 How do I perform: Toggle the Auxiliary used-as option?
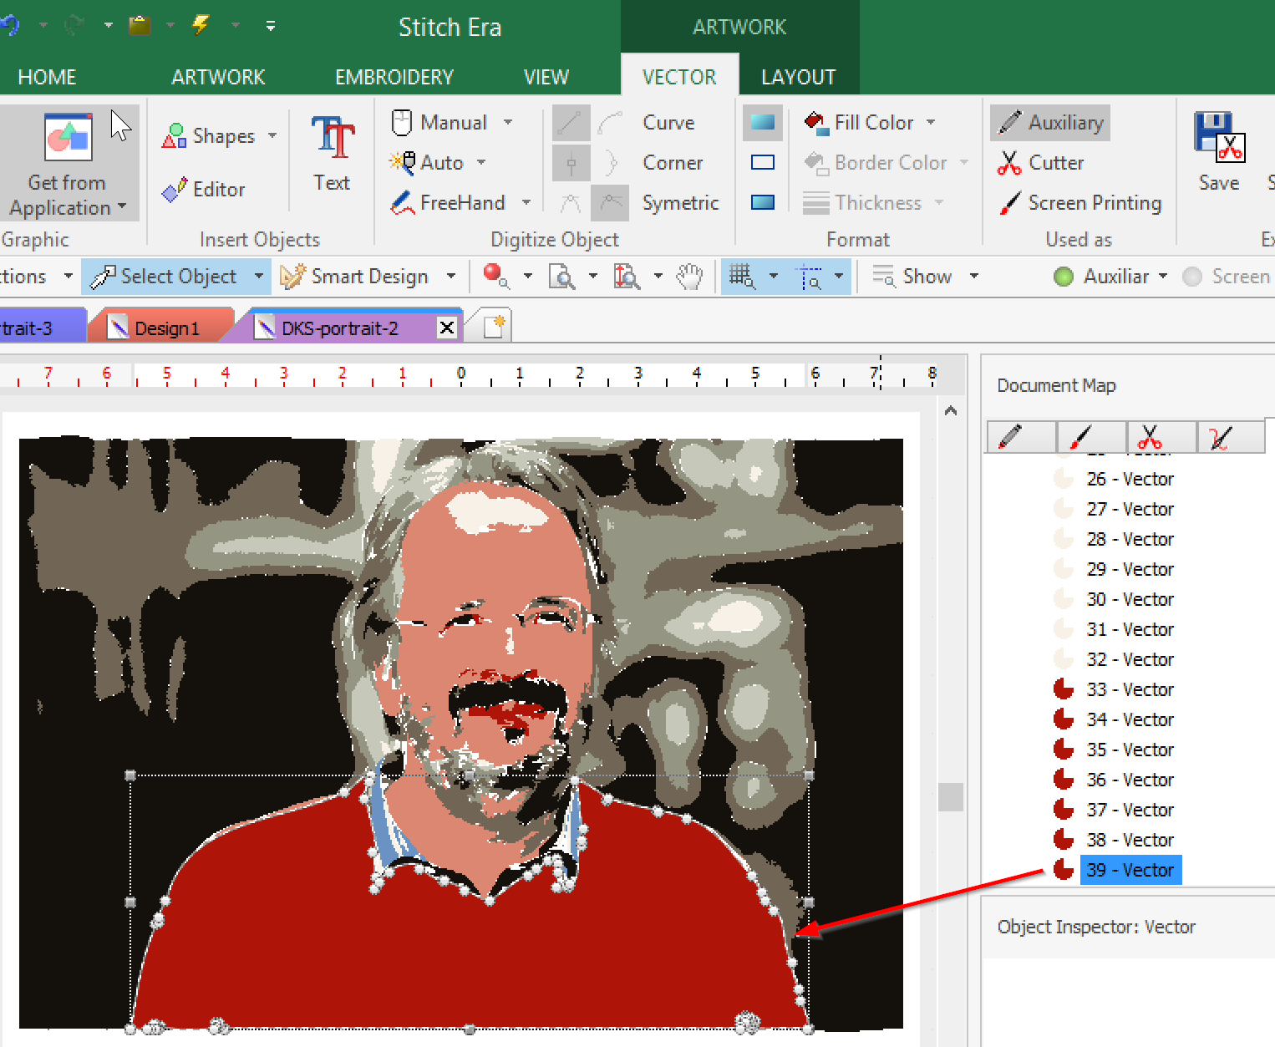[1050, 123]
